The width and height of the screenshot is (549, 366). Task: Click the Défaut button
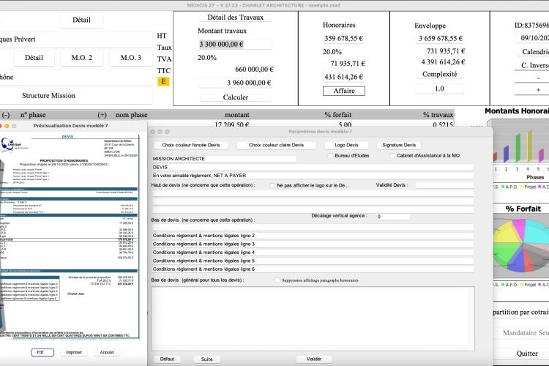[167, 359]
